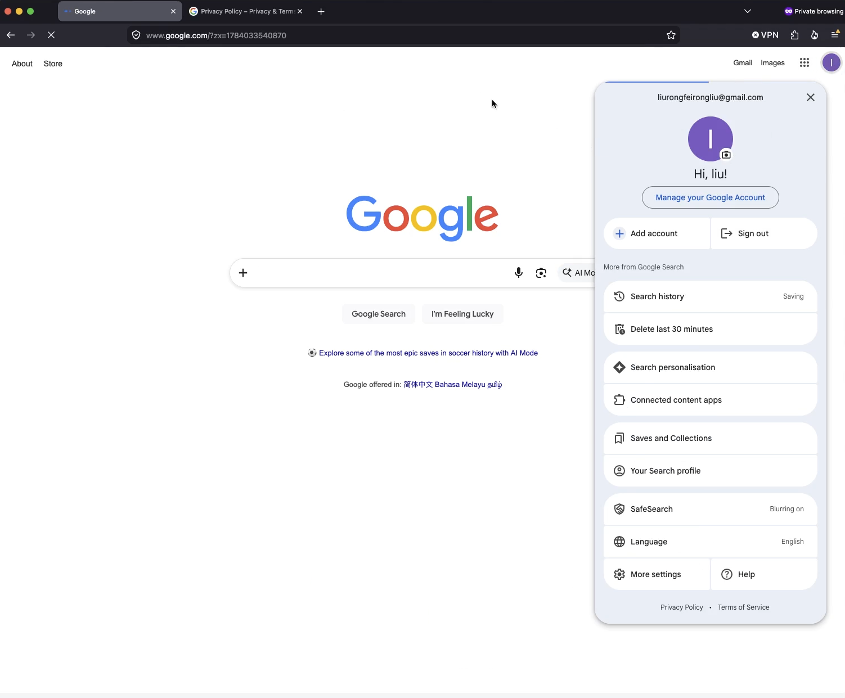Open the VPN toolbar button
The height and width of the screenshot is (698, 845).
[765, 35]
